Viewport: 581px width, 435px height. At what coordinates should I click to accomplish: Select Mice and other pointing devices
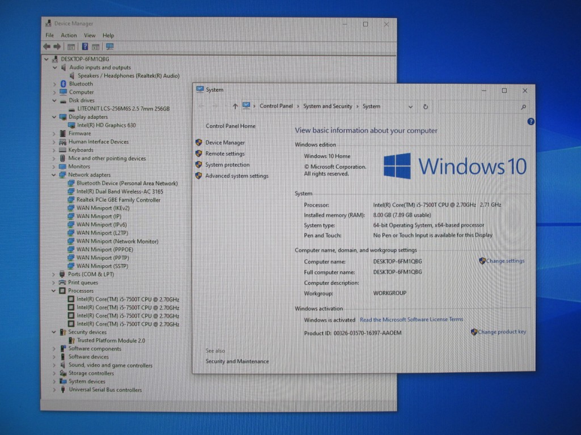coord(107,159)
